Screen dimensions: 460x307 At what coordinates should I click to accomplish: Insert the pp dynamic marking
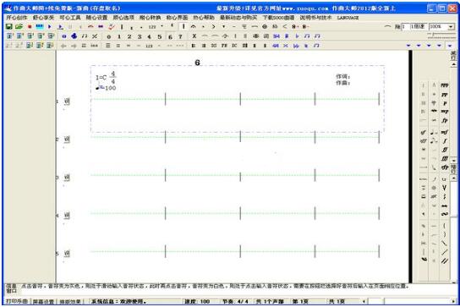pos(445,95)
